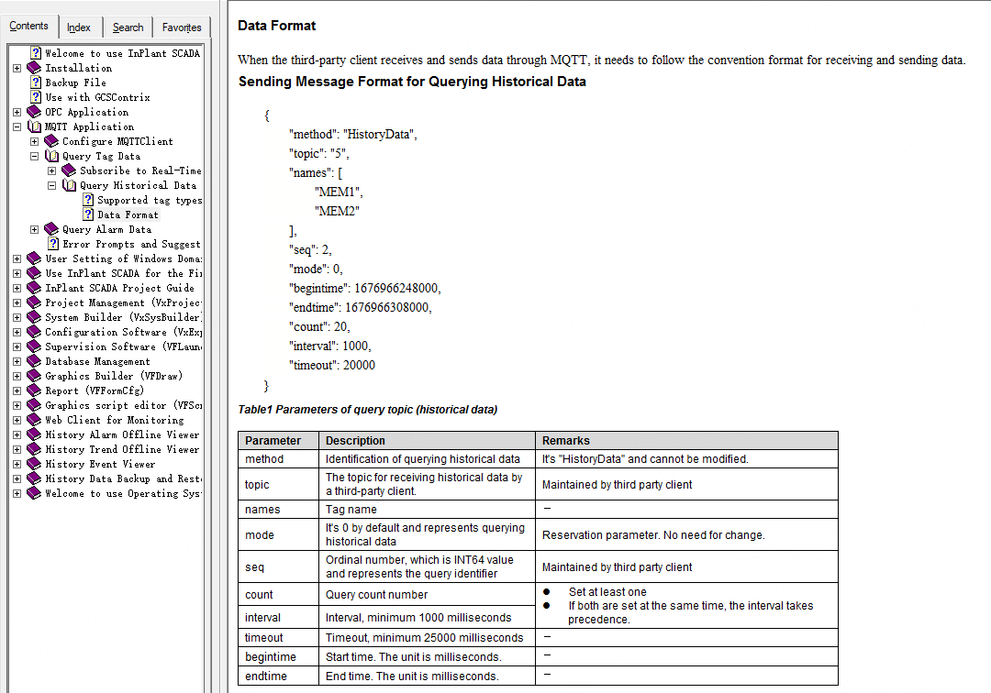The width and height of the screenshot is (991, 693).
Task: Click the book icon for Project Management (VxProject)
Action: (34, 302)
